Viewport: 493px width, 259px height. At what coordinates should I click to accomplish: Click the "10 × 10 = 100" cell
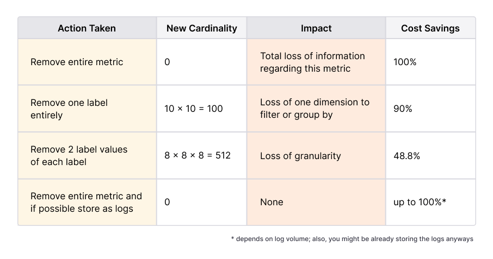click(x=194, y=109)
